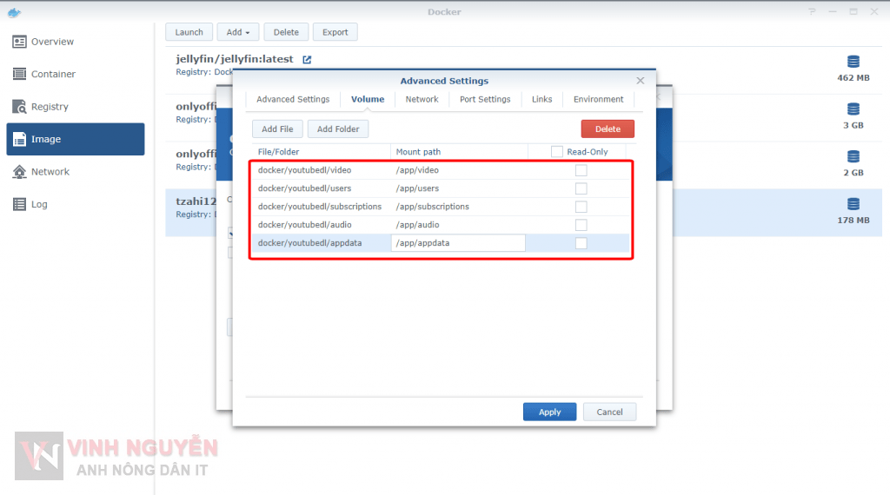
Task: Click Apply to save volume settings
Action: click(x=549, y=412)
